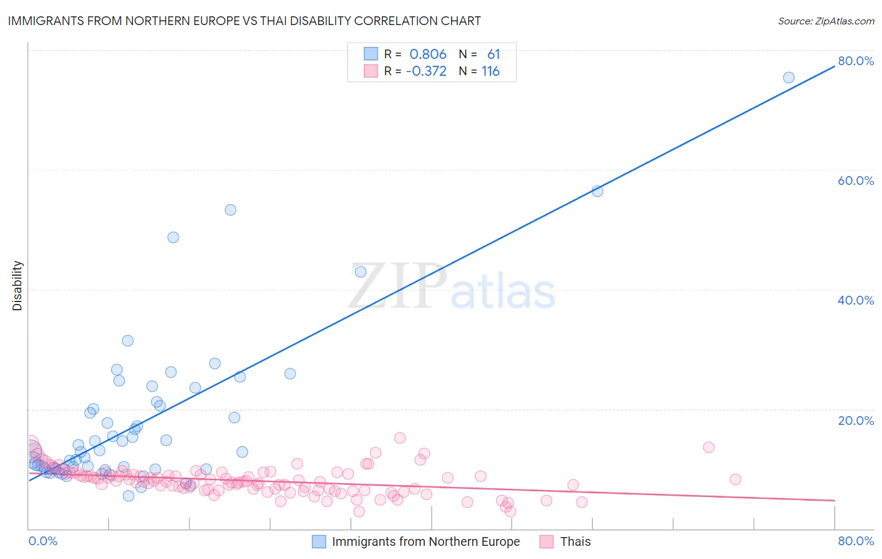The image size is (882, 559).
Task: Click the pink data point near 14% at far right
Action: pyautogui.click(x=709, y=447)
